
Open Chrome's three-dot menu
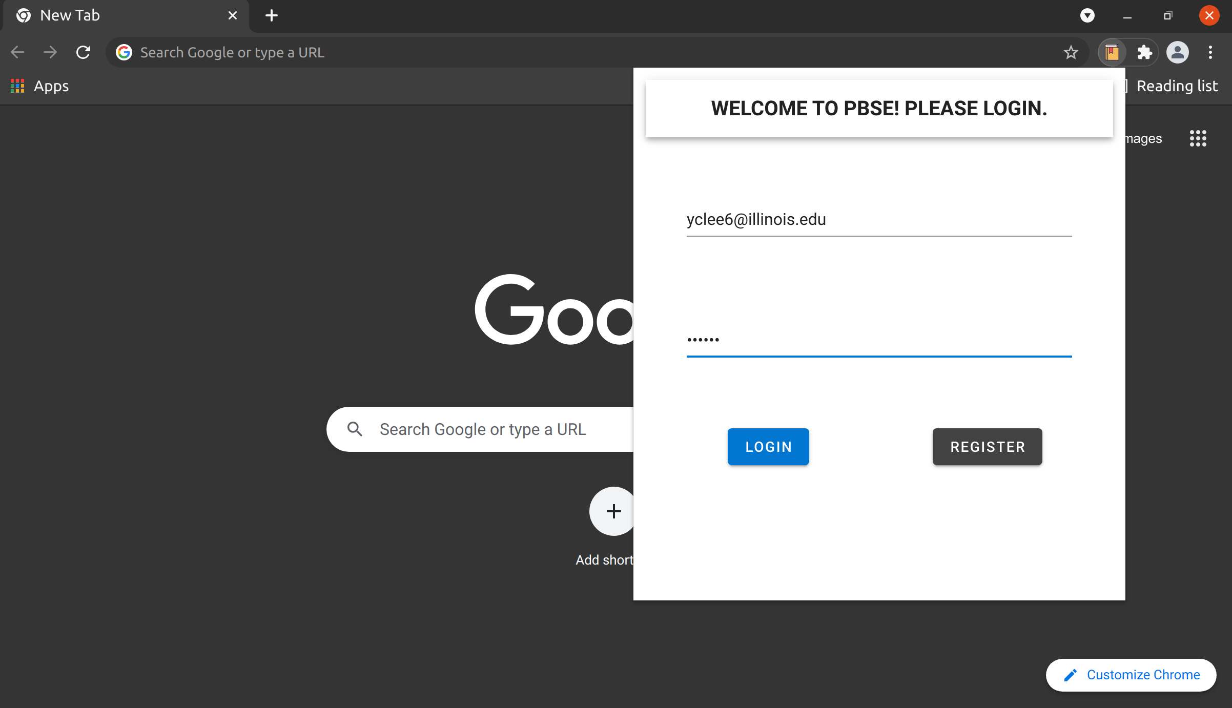tap(1210, 52)
